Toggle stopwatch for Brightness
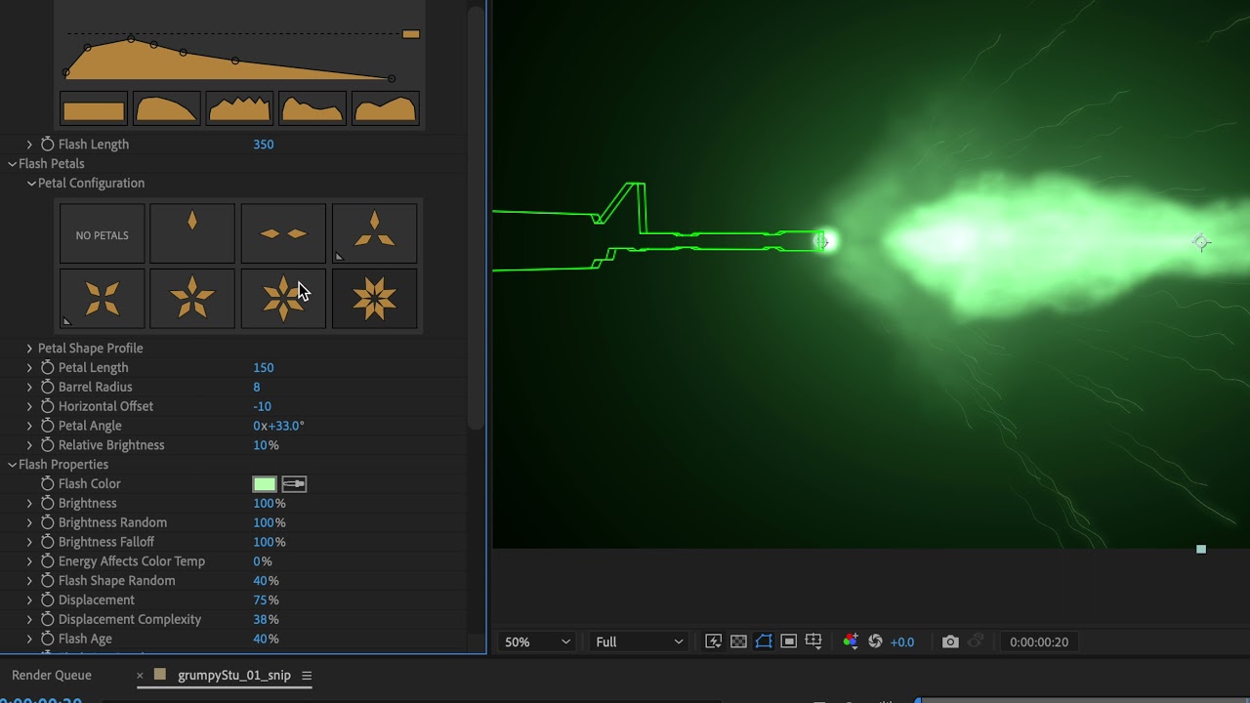This screenshot has height=703, width=1250. point(47,503)
